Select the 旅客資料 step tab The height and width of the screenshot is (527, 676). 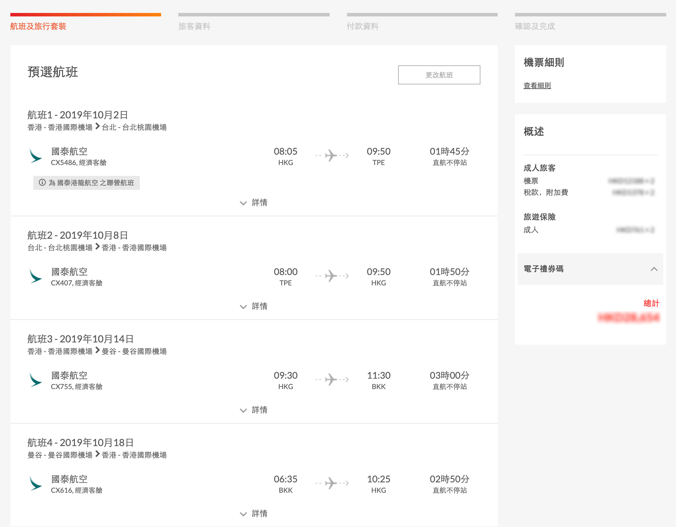click(194, 26)
